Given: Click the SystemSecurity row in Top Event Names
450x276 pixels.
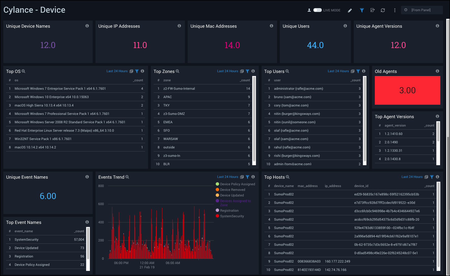Looking at the screenshot, I should (x=26, y=239).
